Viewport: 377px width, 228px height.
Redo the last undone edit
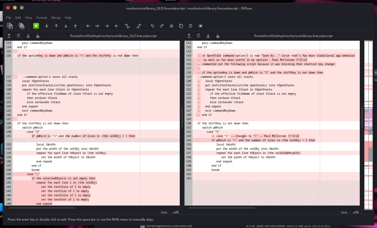pyautogui.click(x=162, y=26)
